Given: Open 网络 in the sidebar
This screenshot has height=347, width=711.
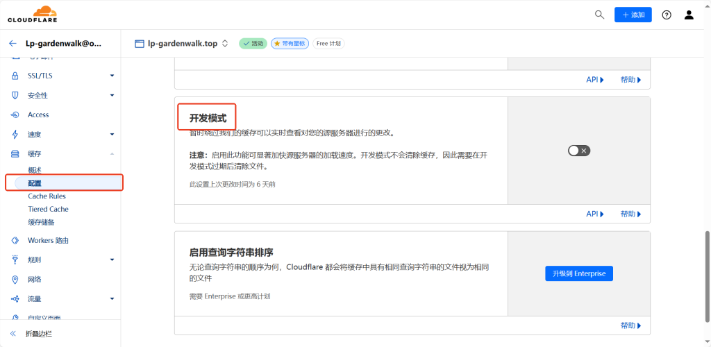Looking at the screenshot, I should click(35, 280).
